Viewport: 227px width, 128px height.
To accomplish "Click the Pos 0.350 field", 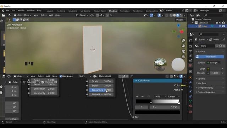I will [165, 107].
